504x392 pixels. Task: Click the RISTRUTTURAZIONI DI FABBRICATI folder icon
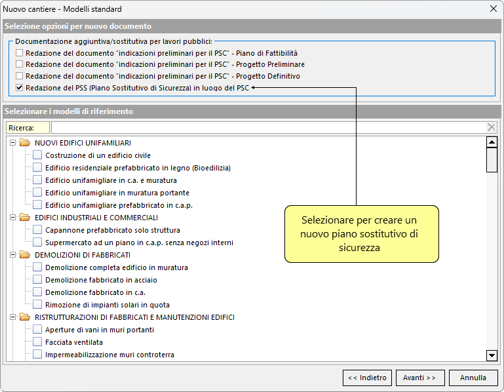(25, 317)
